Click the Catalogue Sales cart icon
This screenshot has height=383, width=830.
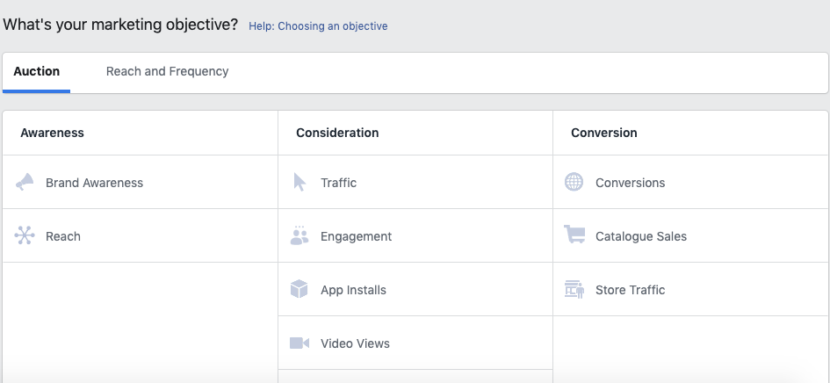[x=574, y=235]
